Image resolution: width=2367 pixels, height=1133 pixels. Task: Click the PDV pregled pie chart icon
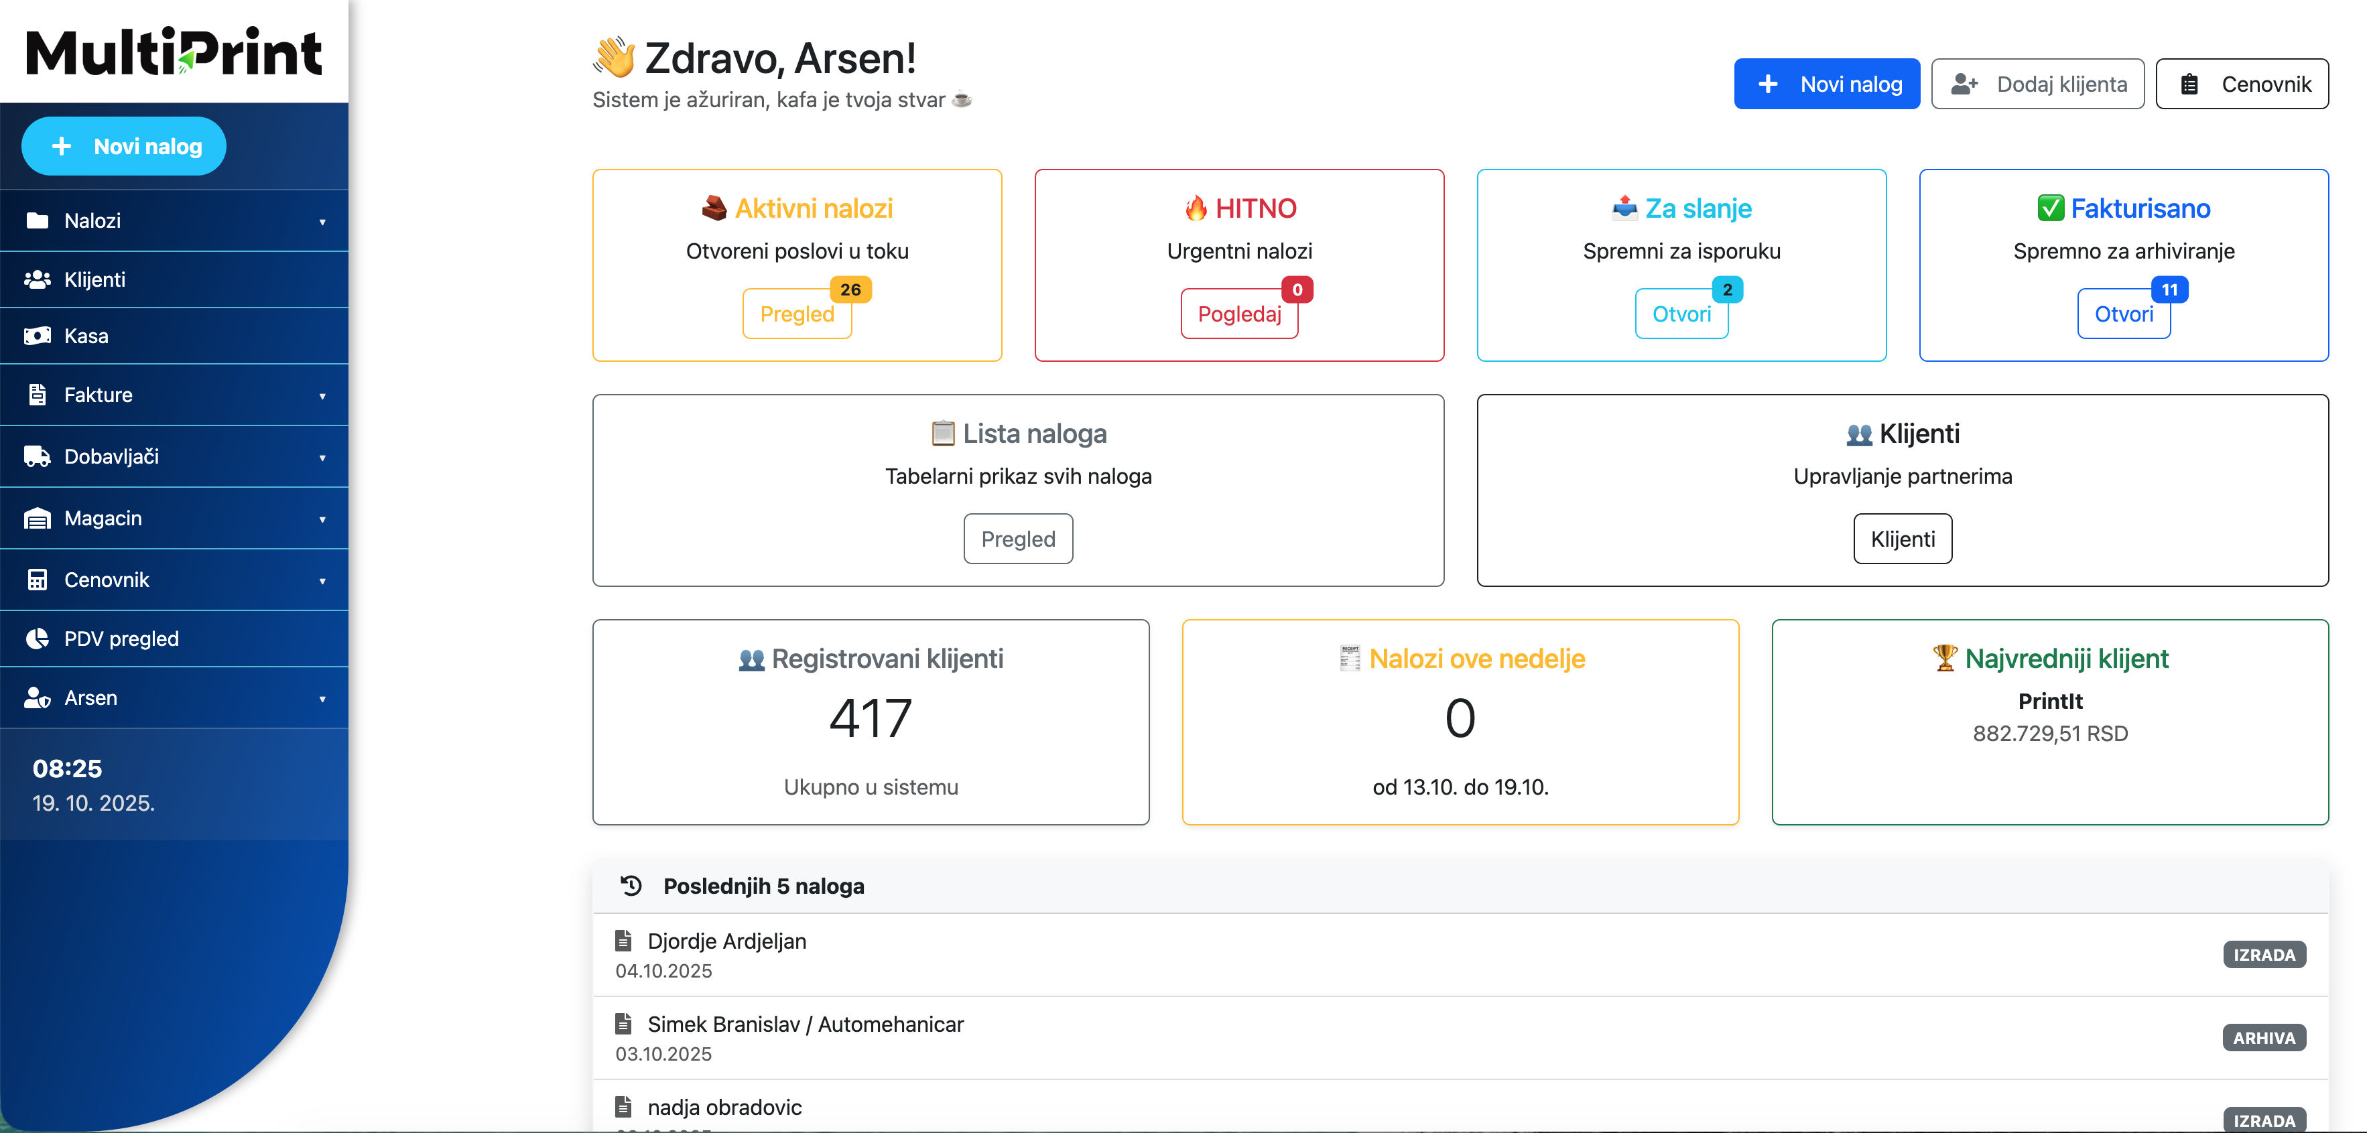[x=37, y=639]
